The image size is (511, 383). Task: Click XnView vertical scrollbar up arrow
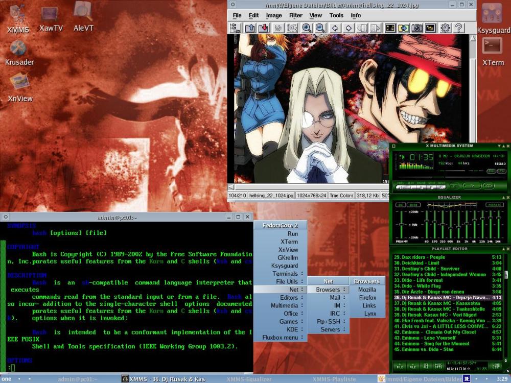coord(473,38)
